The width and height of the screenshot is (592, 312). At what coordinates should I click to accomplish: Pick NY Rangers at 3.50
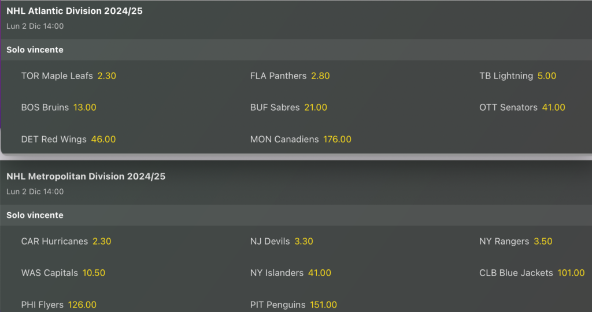pos(543,242)
